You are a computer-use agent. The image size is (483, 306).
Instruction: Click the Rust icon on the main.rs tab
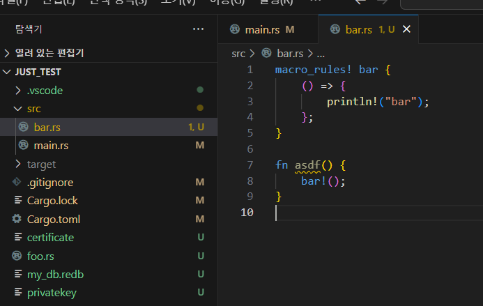(x=235, y=29)
